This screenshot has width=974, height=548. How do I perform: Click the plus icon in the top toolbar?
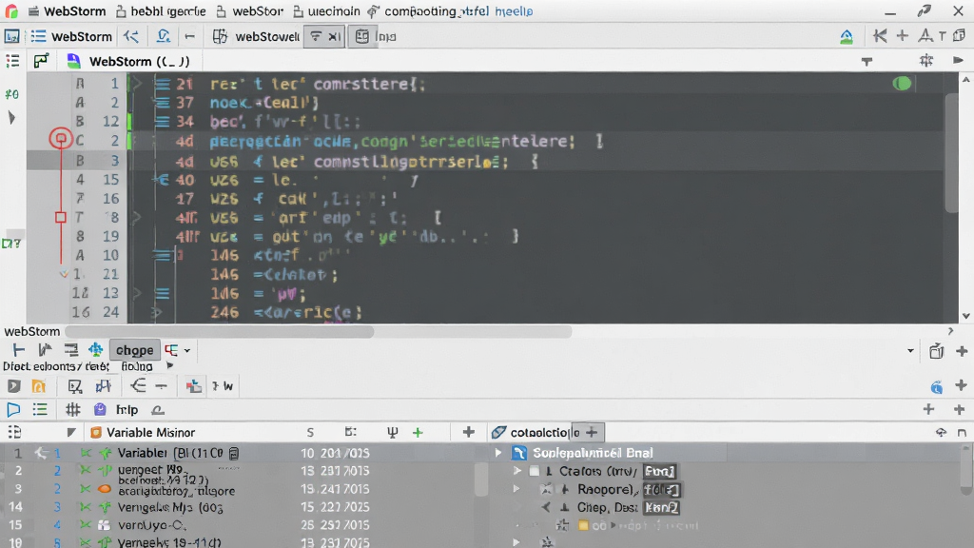pyautogui.click(x=903, y=36)
